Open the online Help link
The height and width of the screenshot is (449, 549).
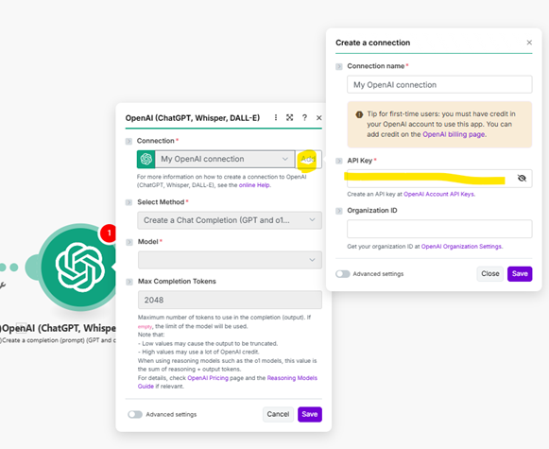tap(254, 185)
